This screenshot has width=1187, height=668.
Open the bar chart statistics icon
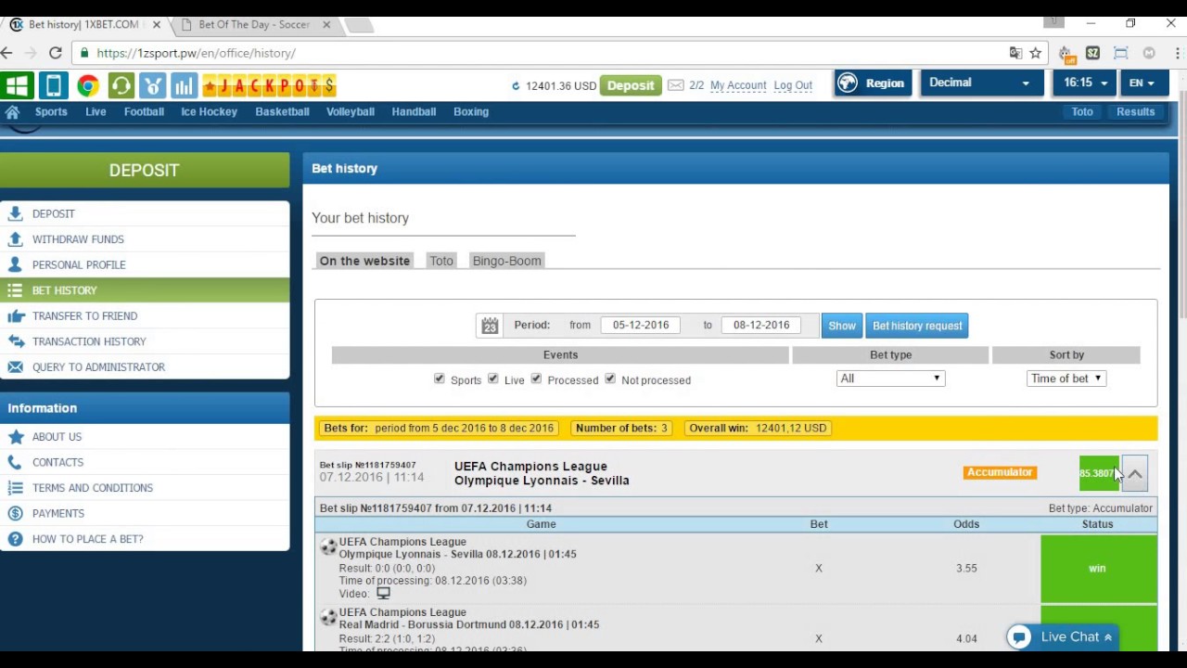pyautogui.click(x=184, y=86)
